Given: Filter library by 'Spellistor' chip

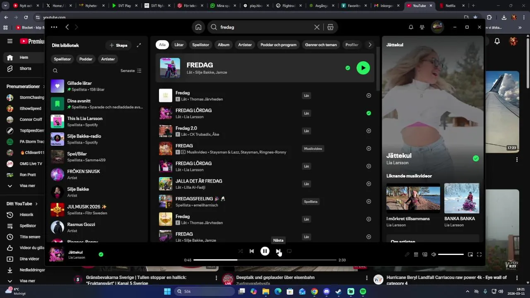Looking at the screenshot, I should coord(63,59).
